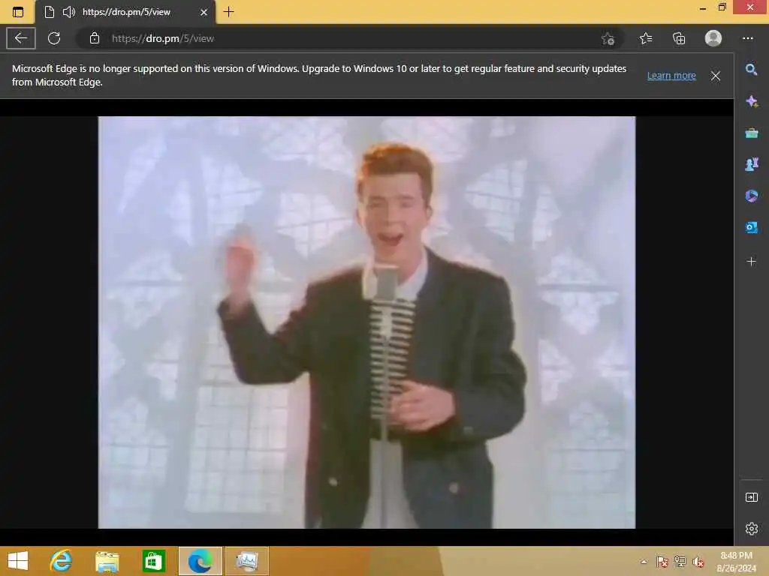Image resolution: width=769 pixels, height=576 pixels.
Task: Open the tab actions menu icon
Action: pyautogui.click(x=18, y=12)
